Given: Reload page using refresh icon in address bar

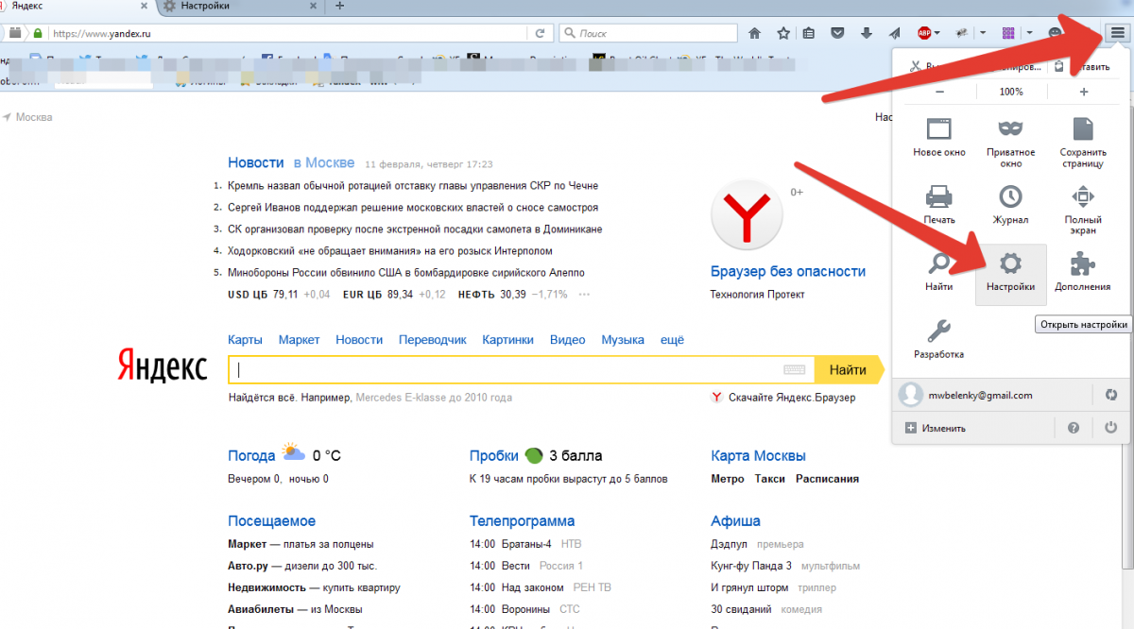Looking at the screenshot, I should (540, 33).
